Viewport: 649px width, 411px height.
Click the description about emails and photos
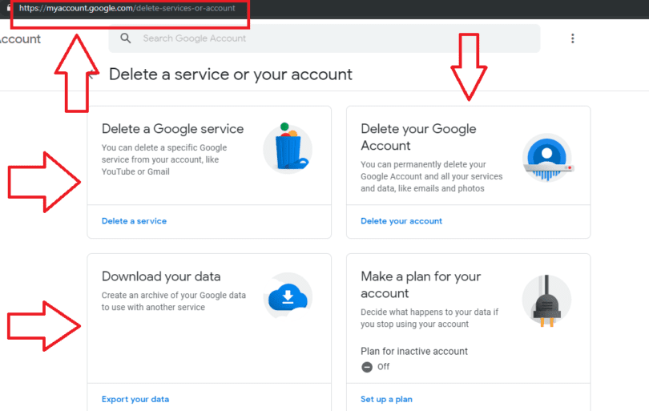(432, 176)
